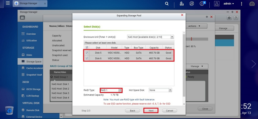Click Disk 6 status Good cell
The height and width of the screenshot is (119, 258).
tap(168, 58)
